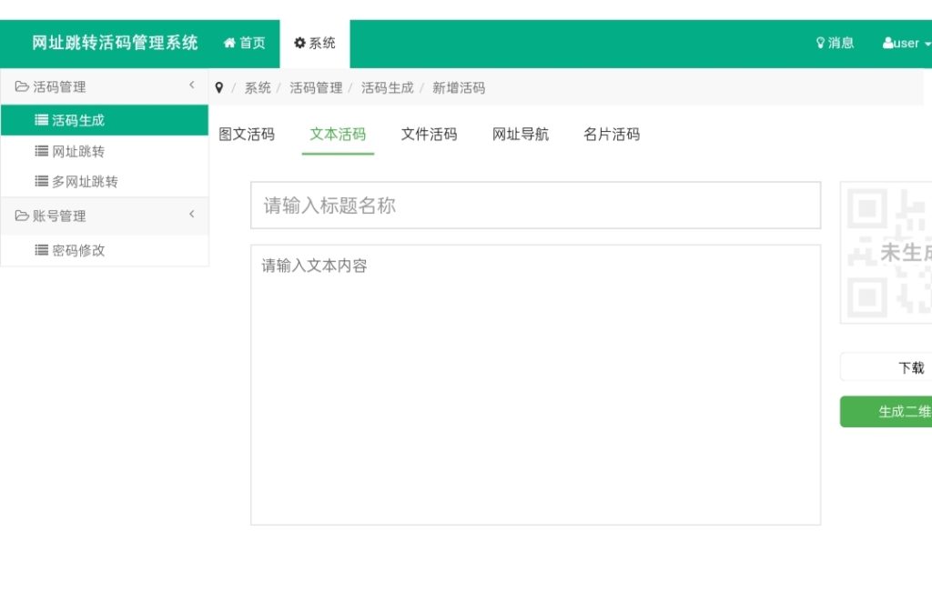
Task: Click the 请输入标题名称 title input field
Action: tap(535, 205)
